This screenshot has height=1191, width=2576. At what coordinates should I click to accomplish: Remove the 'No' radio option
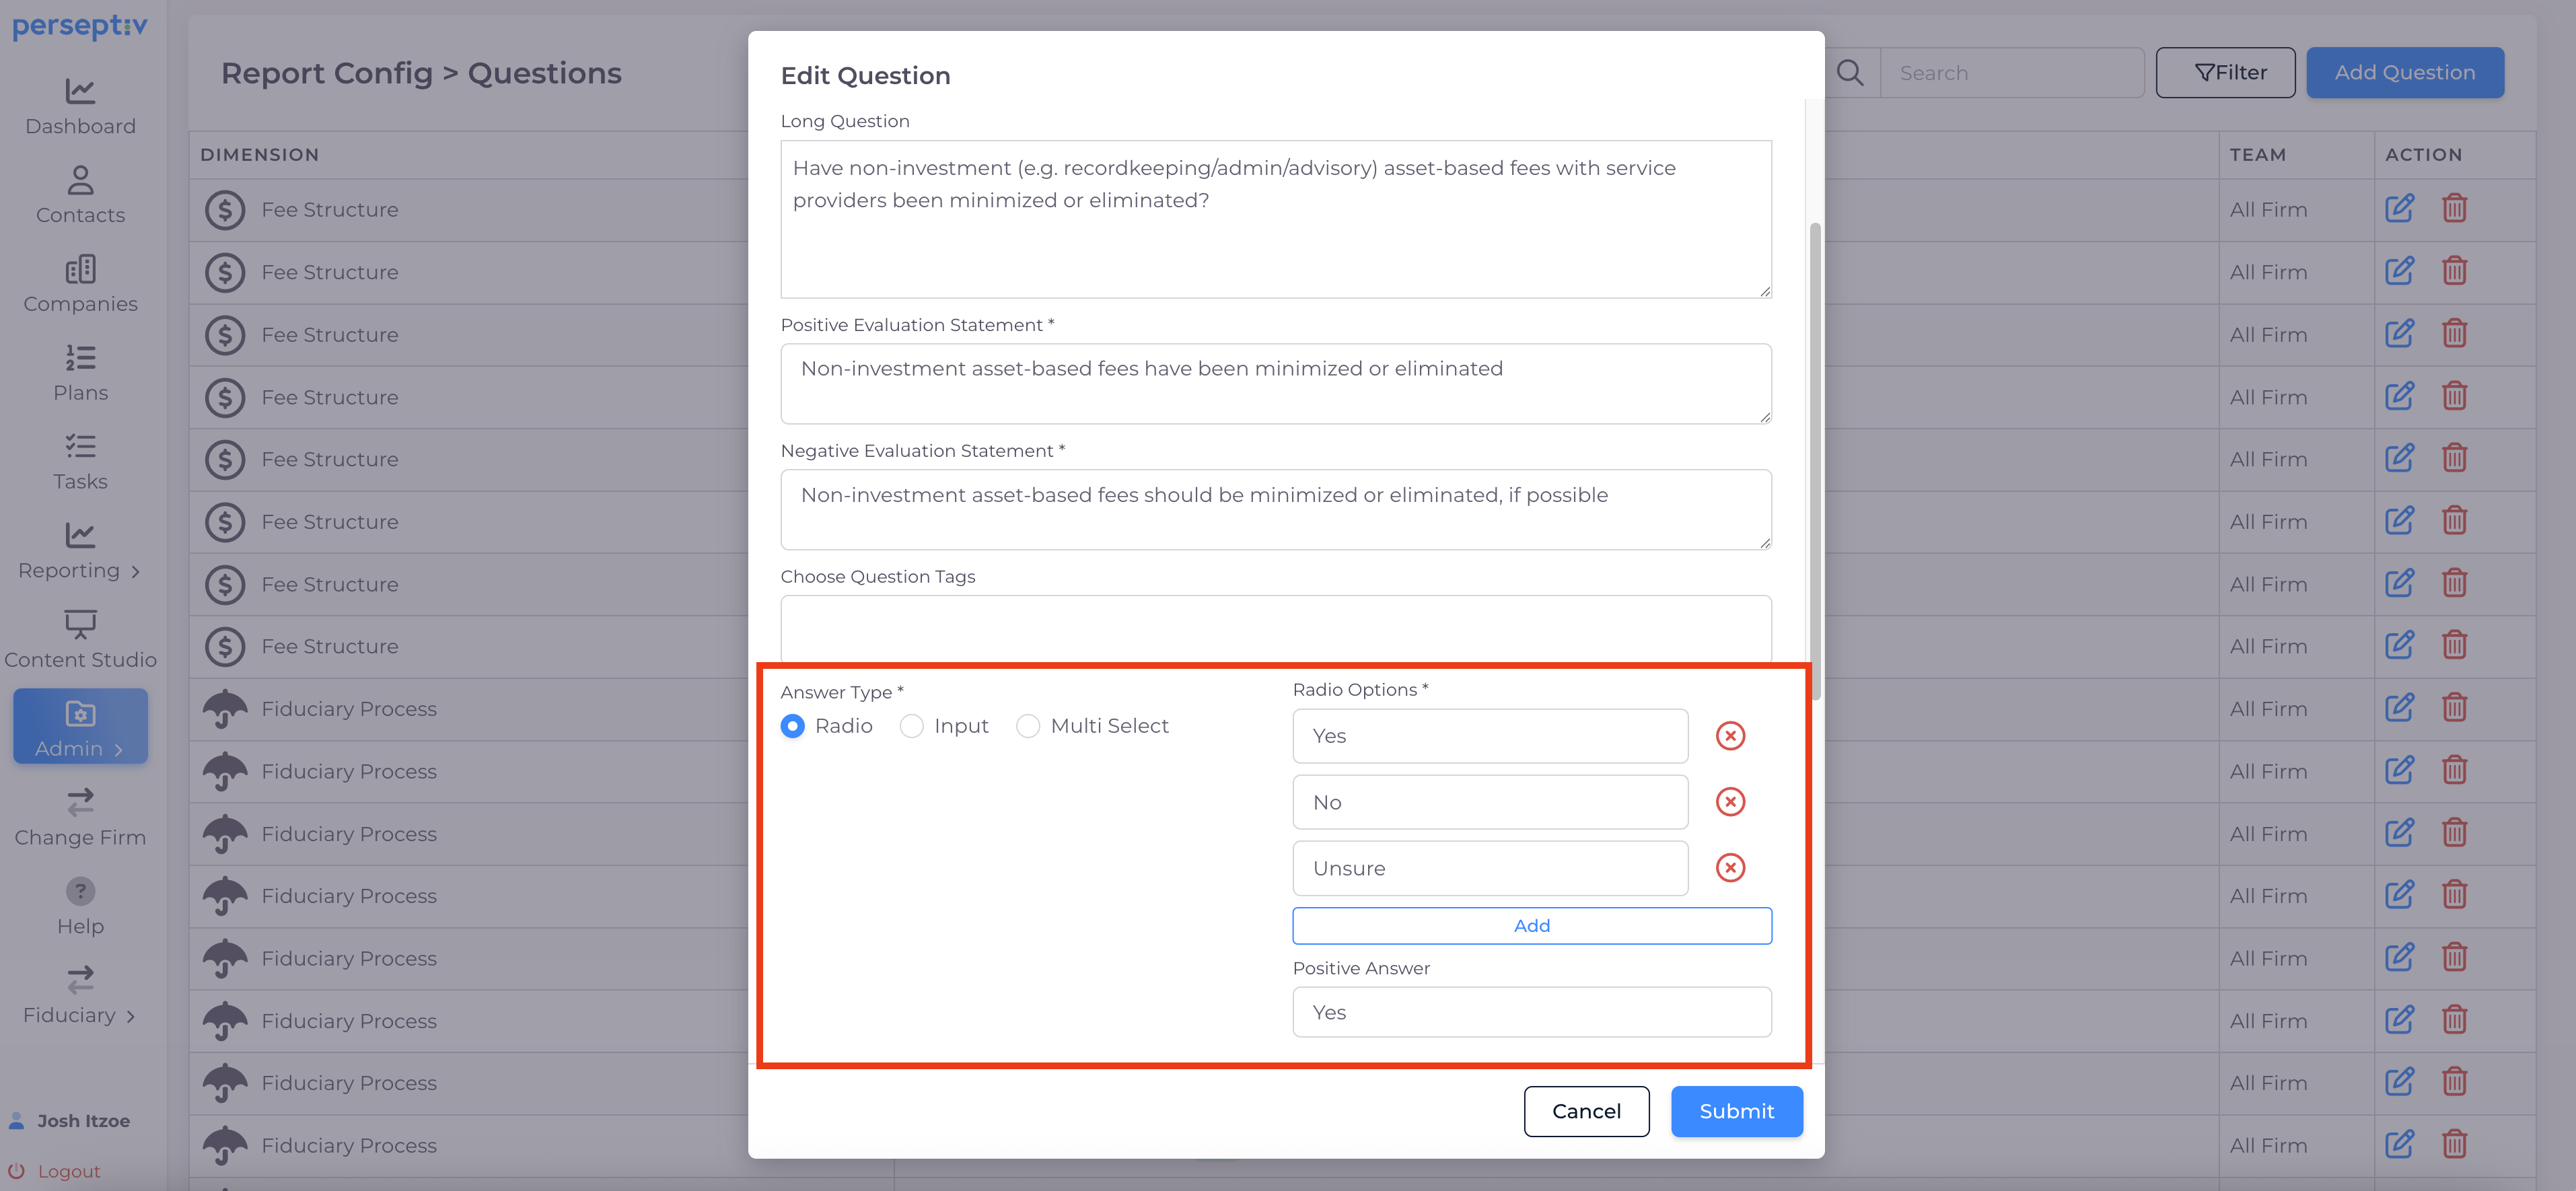1729,802
